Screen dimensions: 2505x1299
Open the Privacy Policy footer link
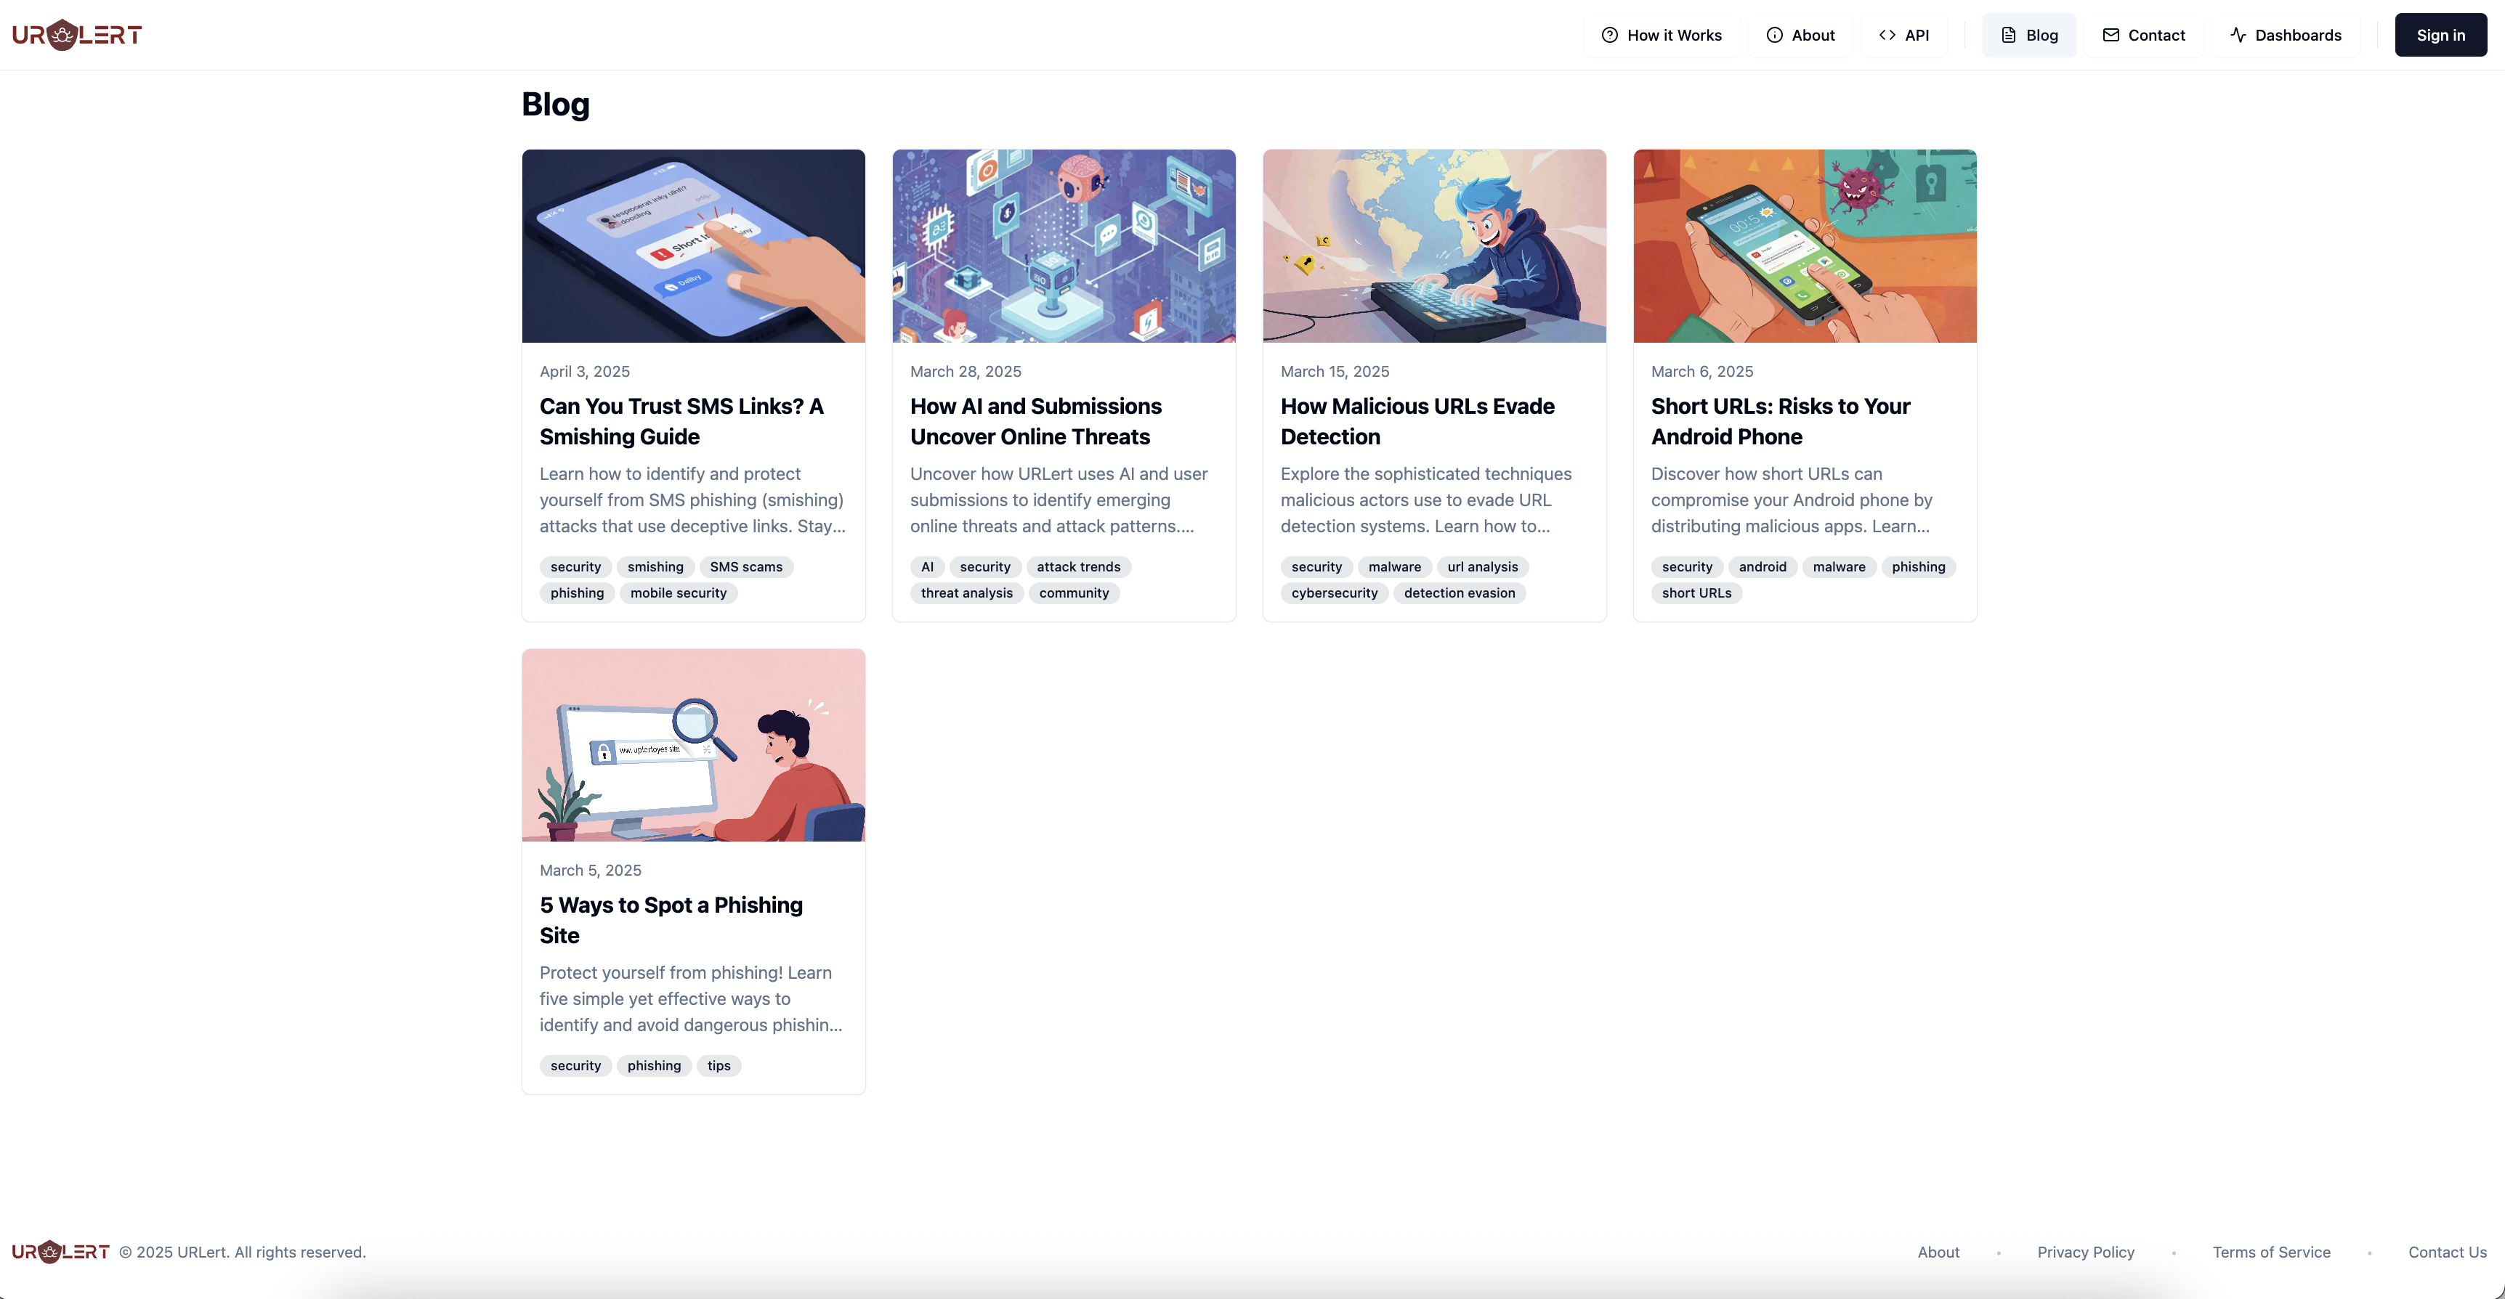click(x=2086, y=1253)
